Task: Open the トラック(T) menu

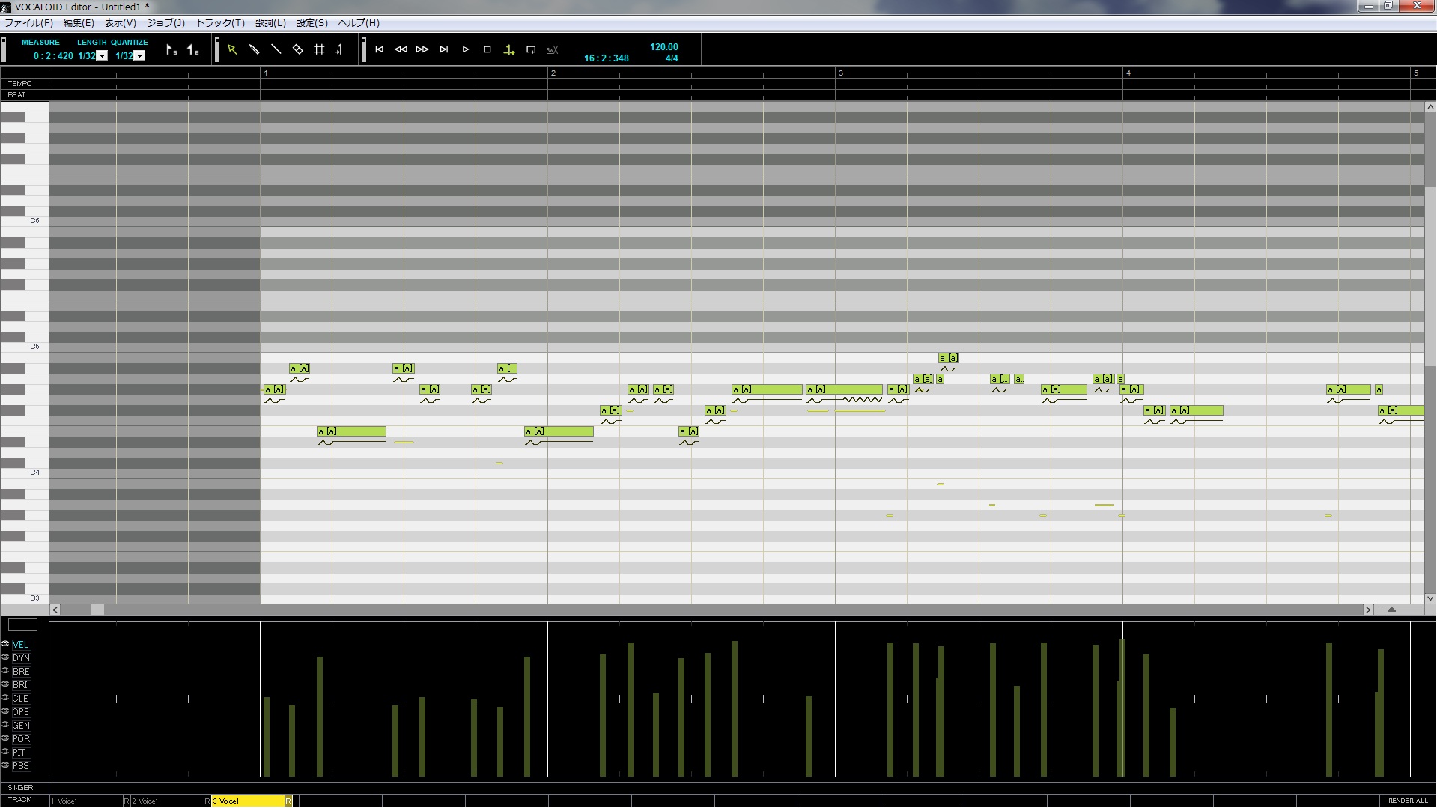Action: 220,23
